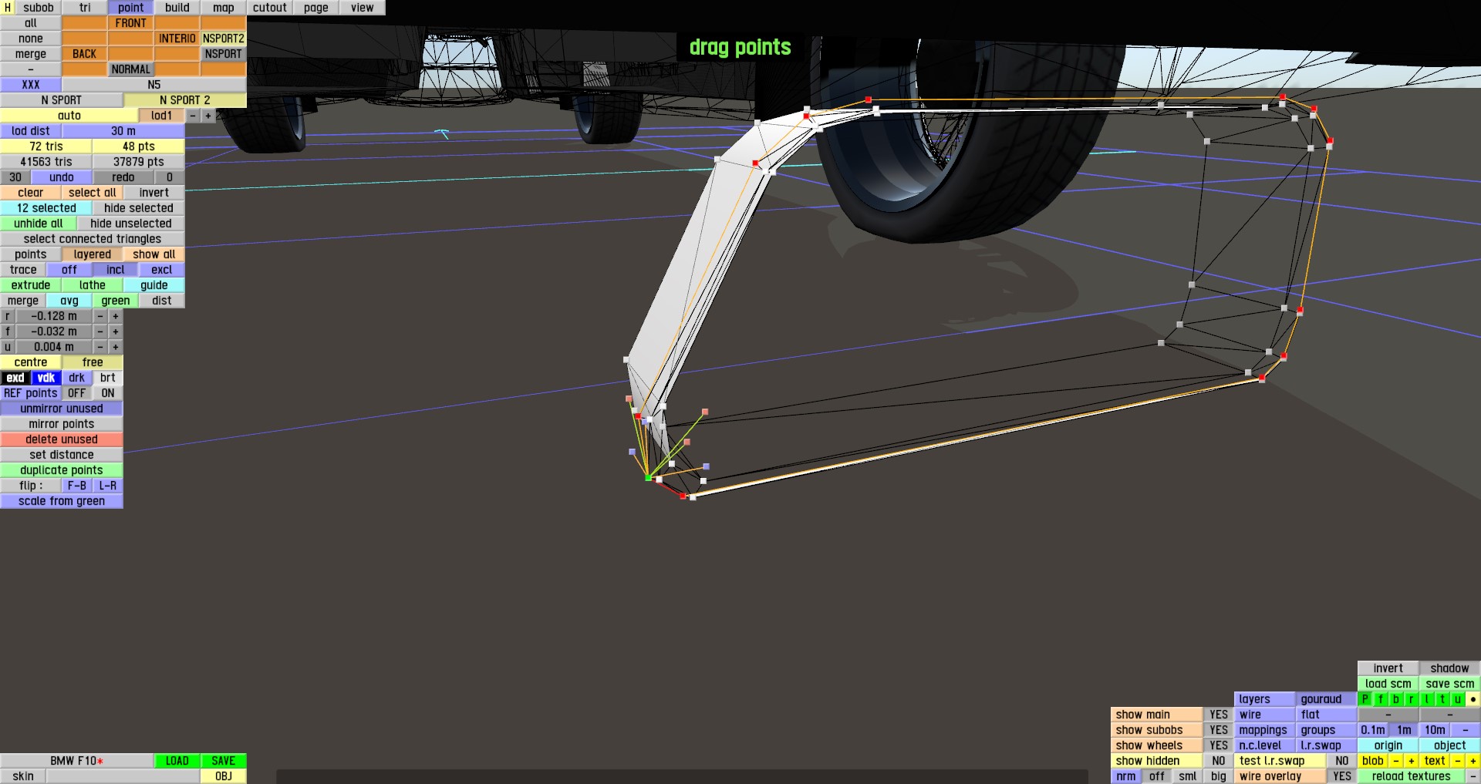Click delete unused button

62,439
